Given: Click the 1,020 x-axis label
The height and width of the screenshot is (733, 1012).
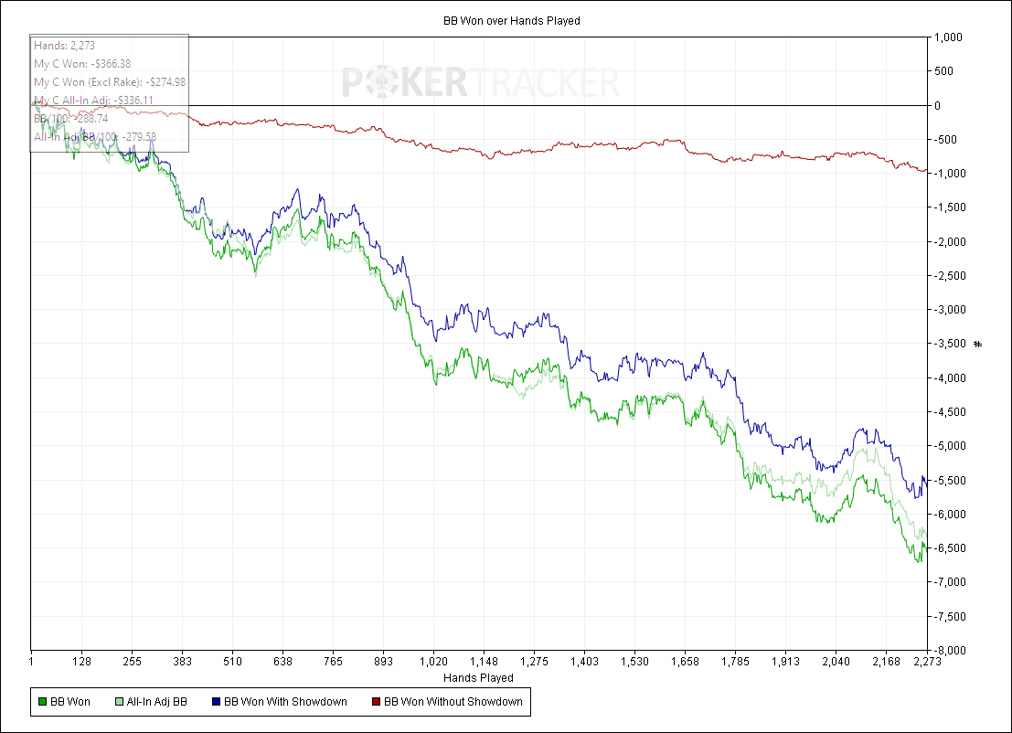Looking at the screenshot, I should pos(433,662).
